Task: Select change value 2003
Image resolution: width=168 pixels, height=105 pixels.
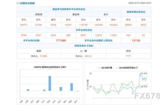Action: click(x=53, y=35)
